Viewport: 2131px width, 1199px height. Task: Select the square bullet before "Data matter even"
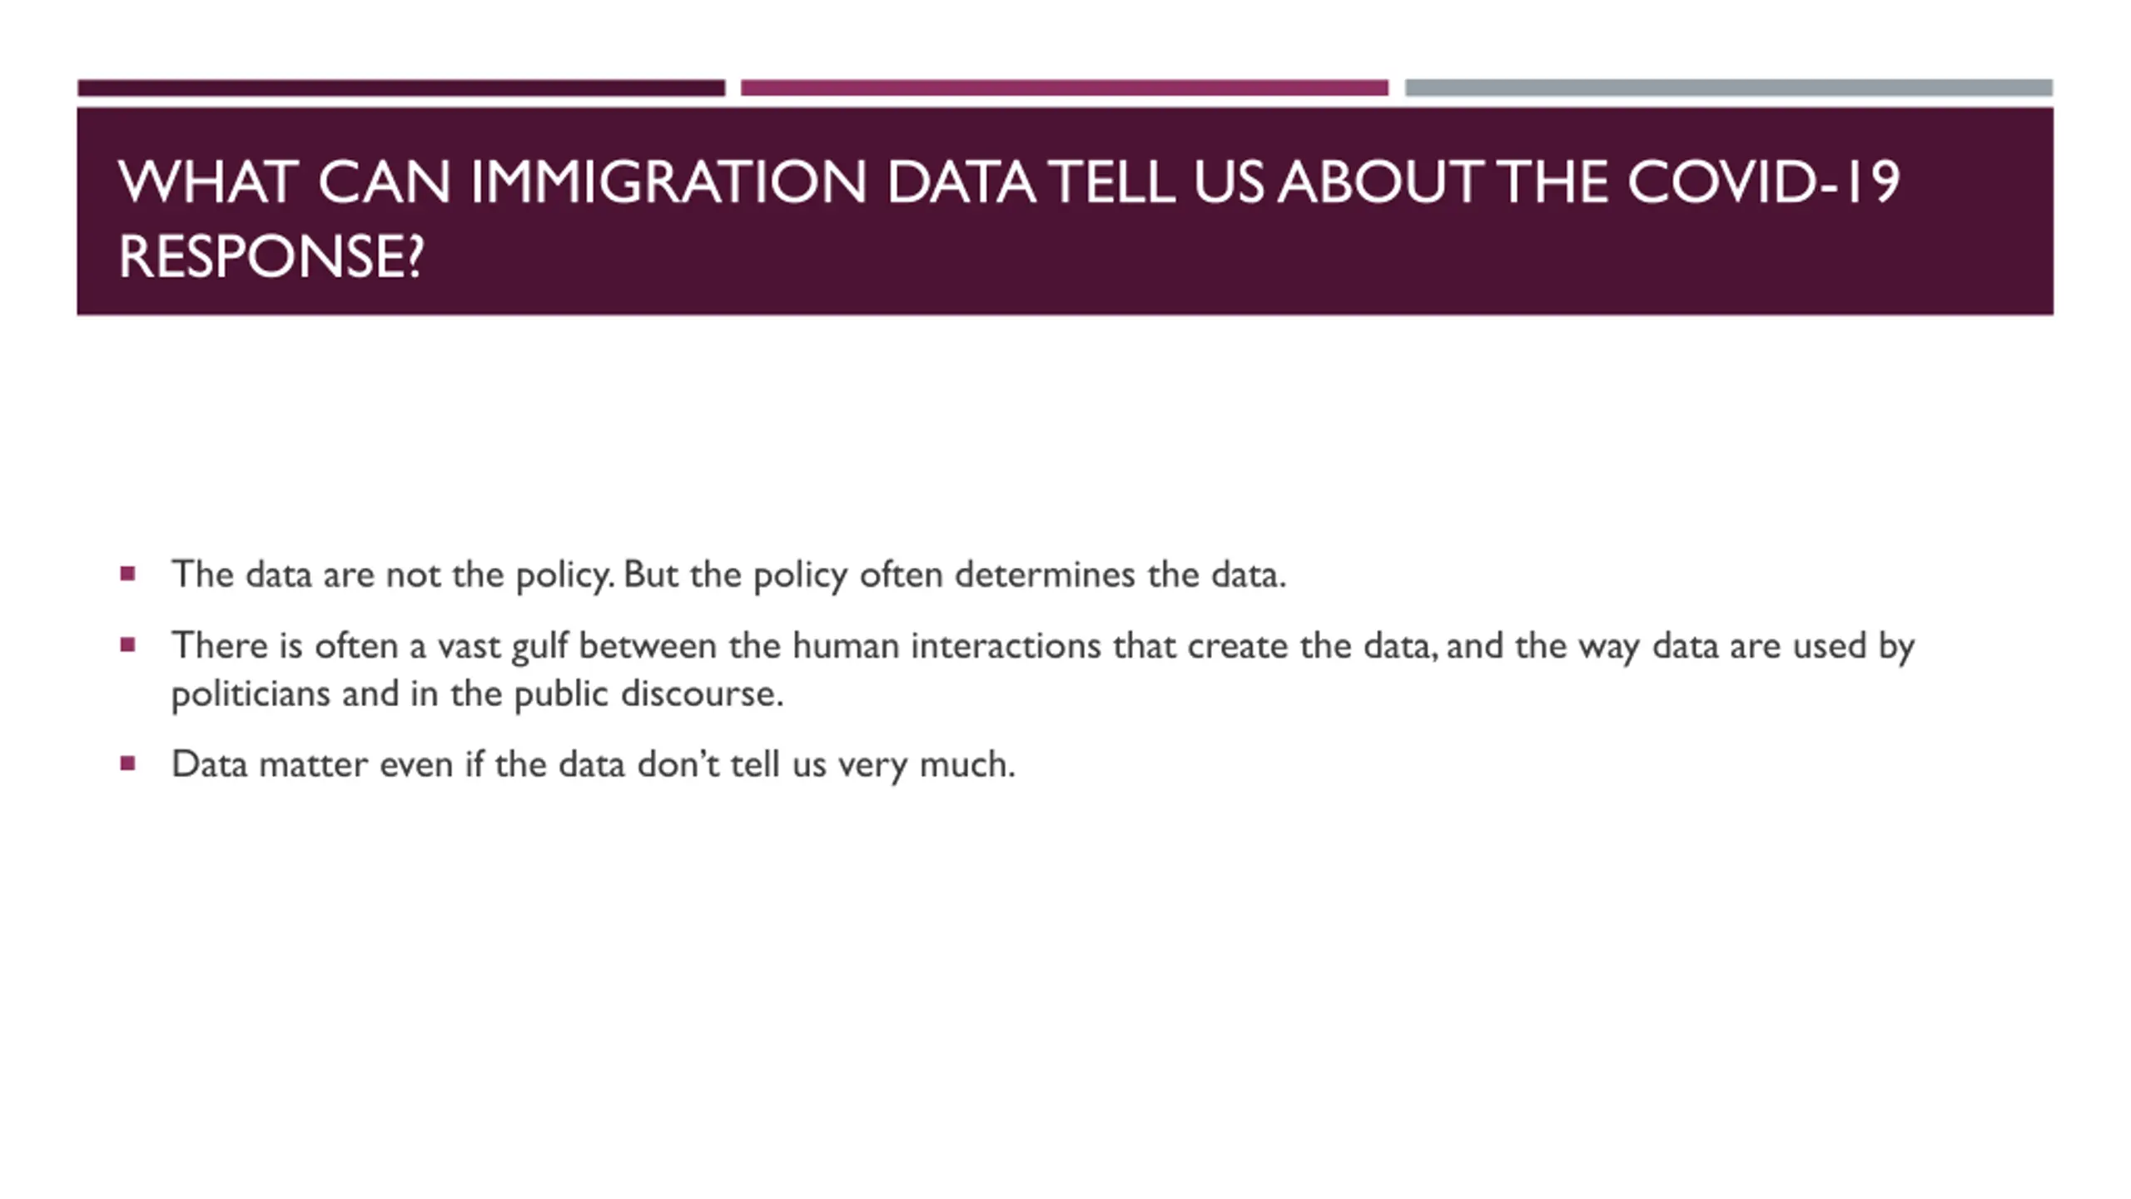pyautogui.click(x=127, y=764)
